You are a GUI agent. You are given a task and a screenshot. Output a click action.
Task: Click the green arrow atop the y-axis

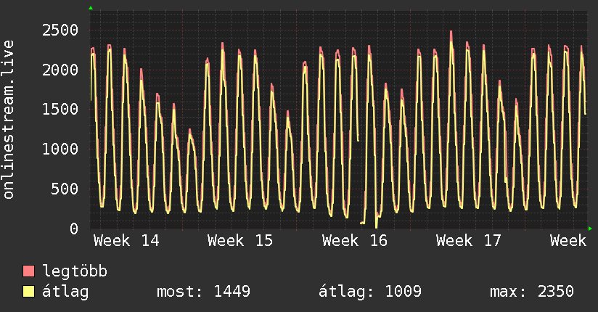tap(91, 8)
